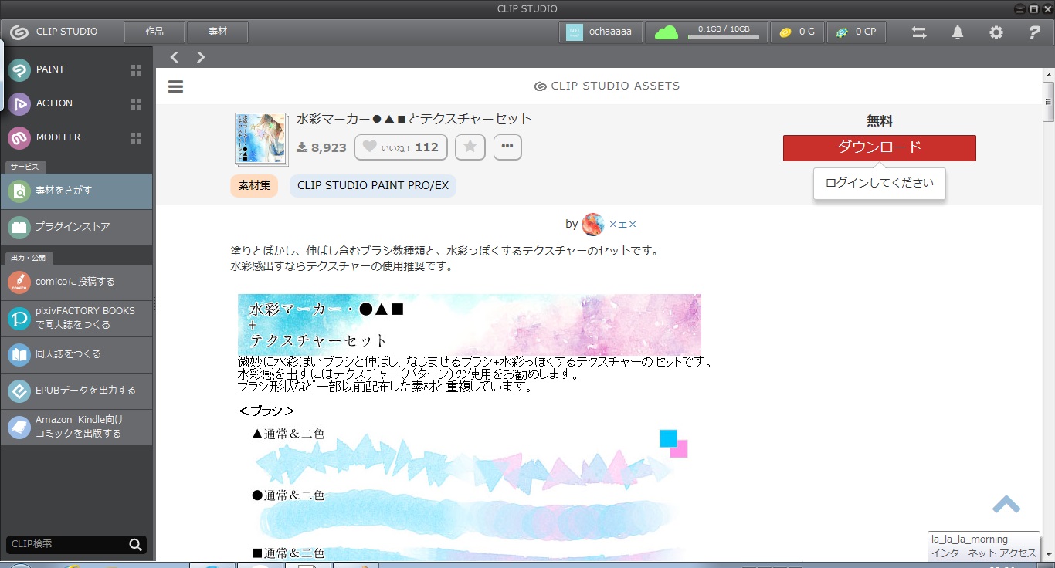This screenshot has height=568, width=1055.
Task: Open pixivFACTORY BOOKS で同人誌をつくる
Action: pos(76,318)
